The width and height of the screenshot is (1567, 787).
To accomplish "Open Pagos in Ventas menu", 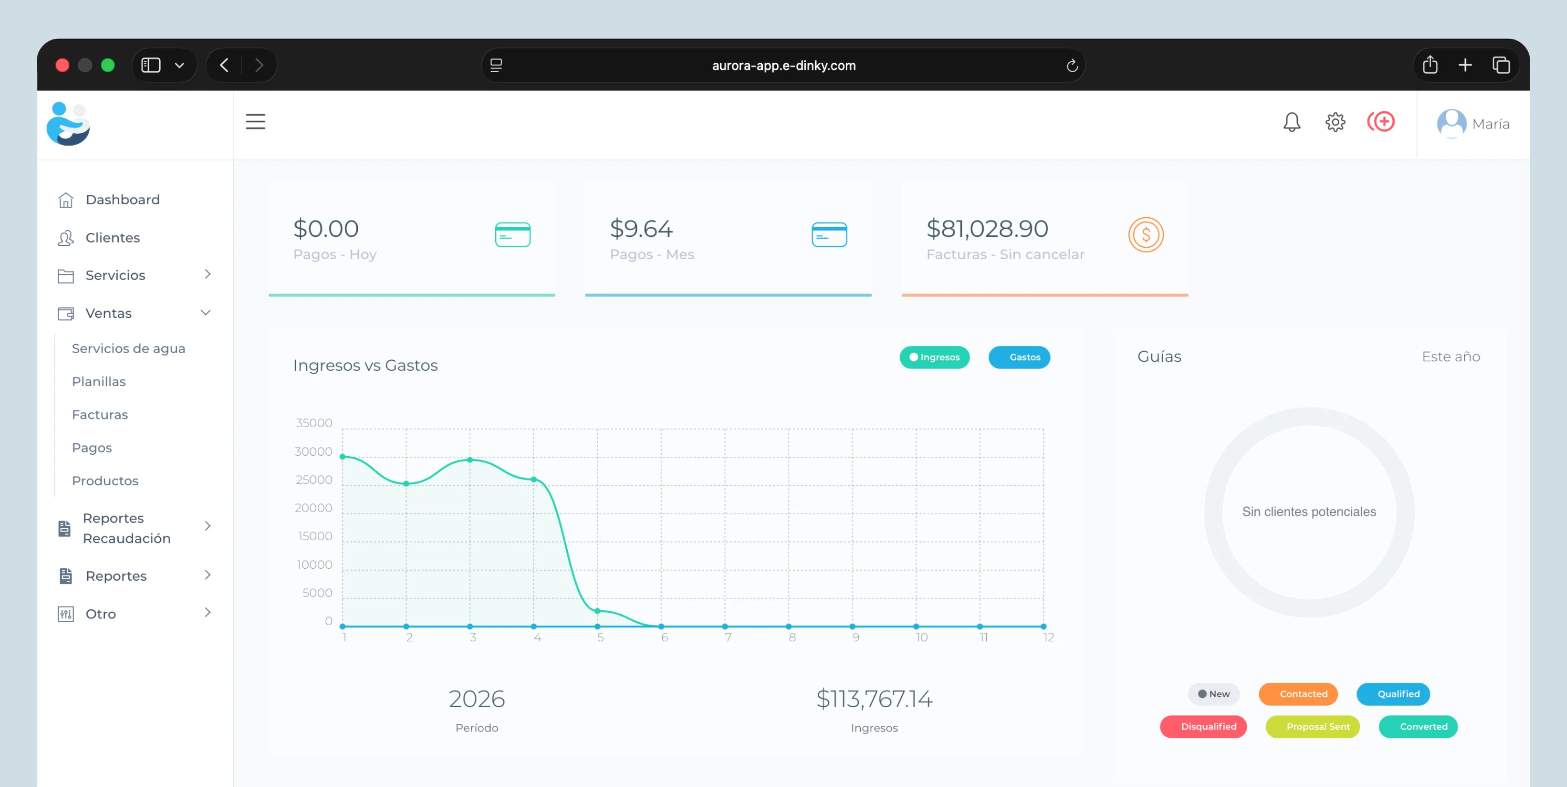I will [x=92, y=448].
